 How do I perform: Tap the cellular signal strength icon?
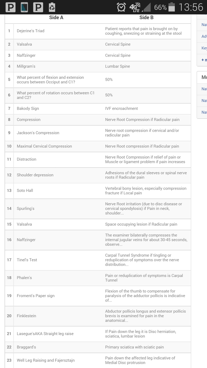coord(147,7)
